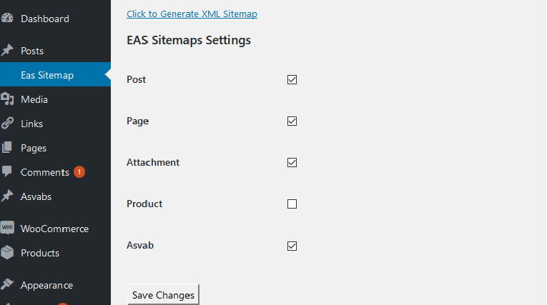Open the WooCommerce menu label
The height and width of the screenshot is (305, 547).
[x=54, y=229]
